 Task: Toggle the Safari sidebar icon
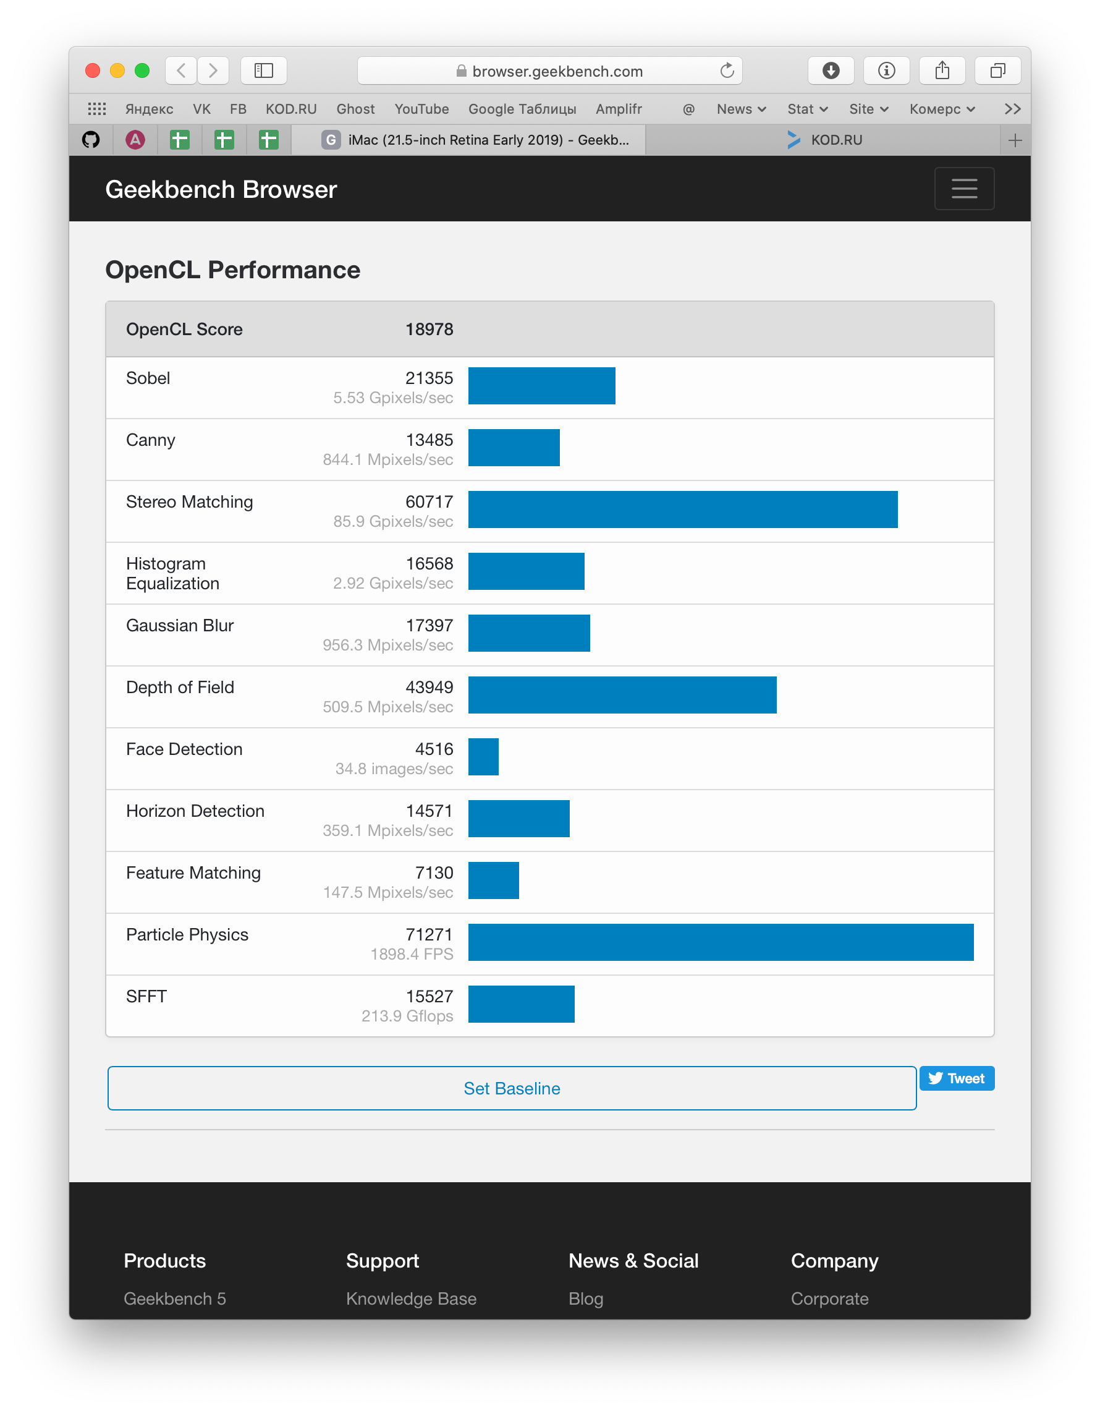[x=263, y=70]
